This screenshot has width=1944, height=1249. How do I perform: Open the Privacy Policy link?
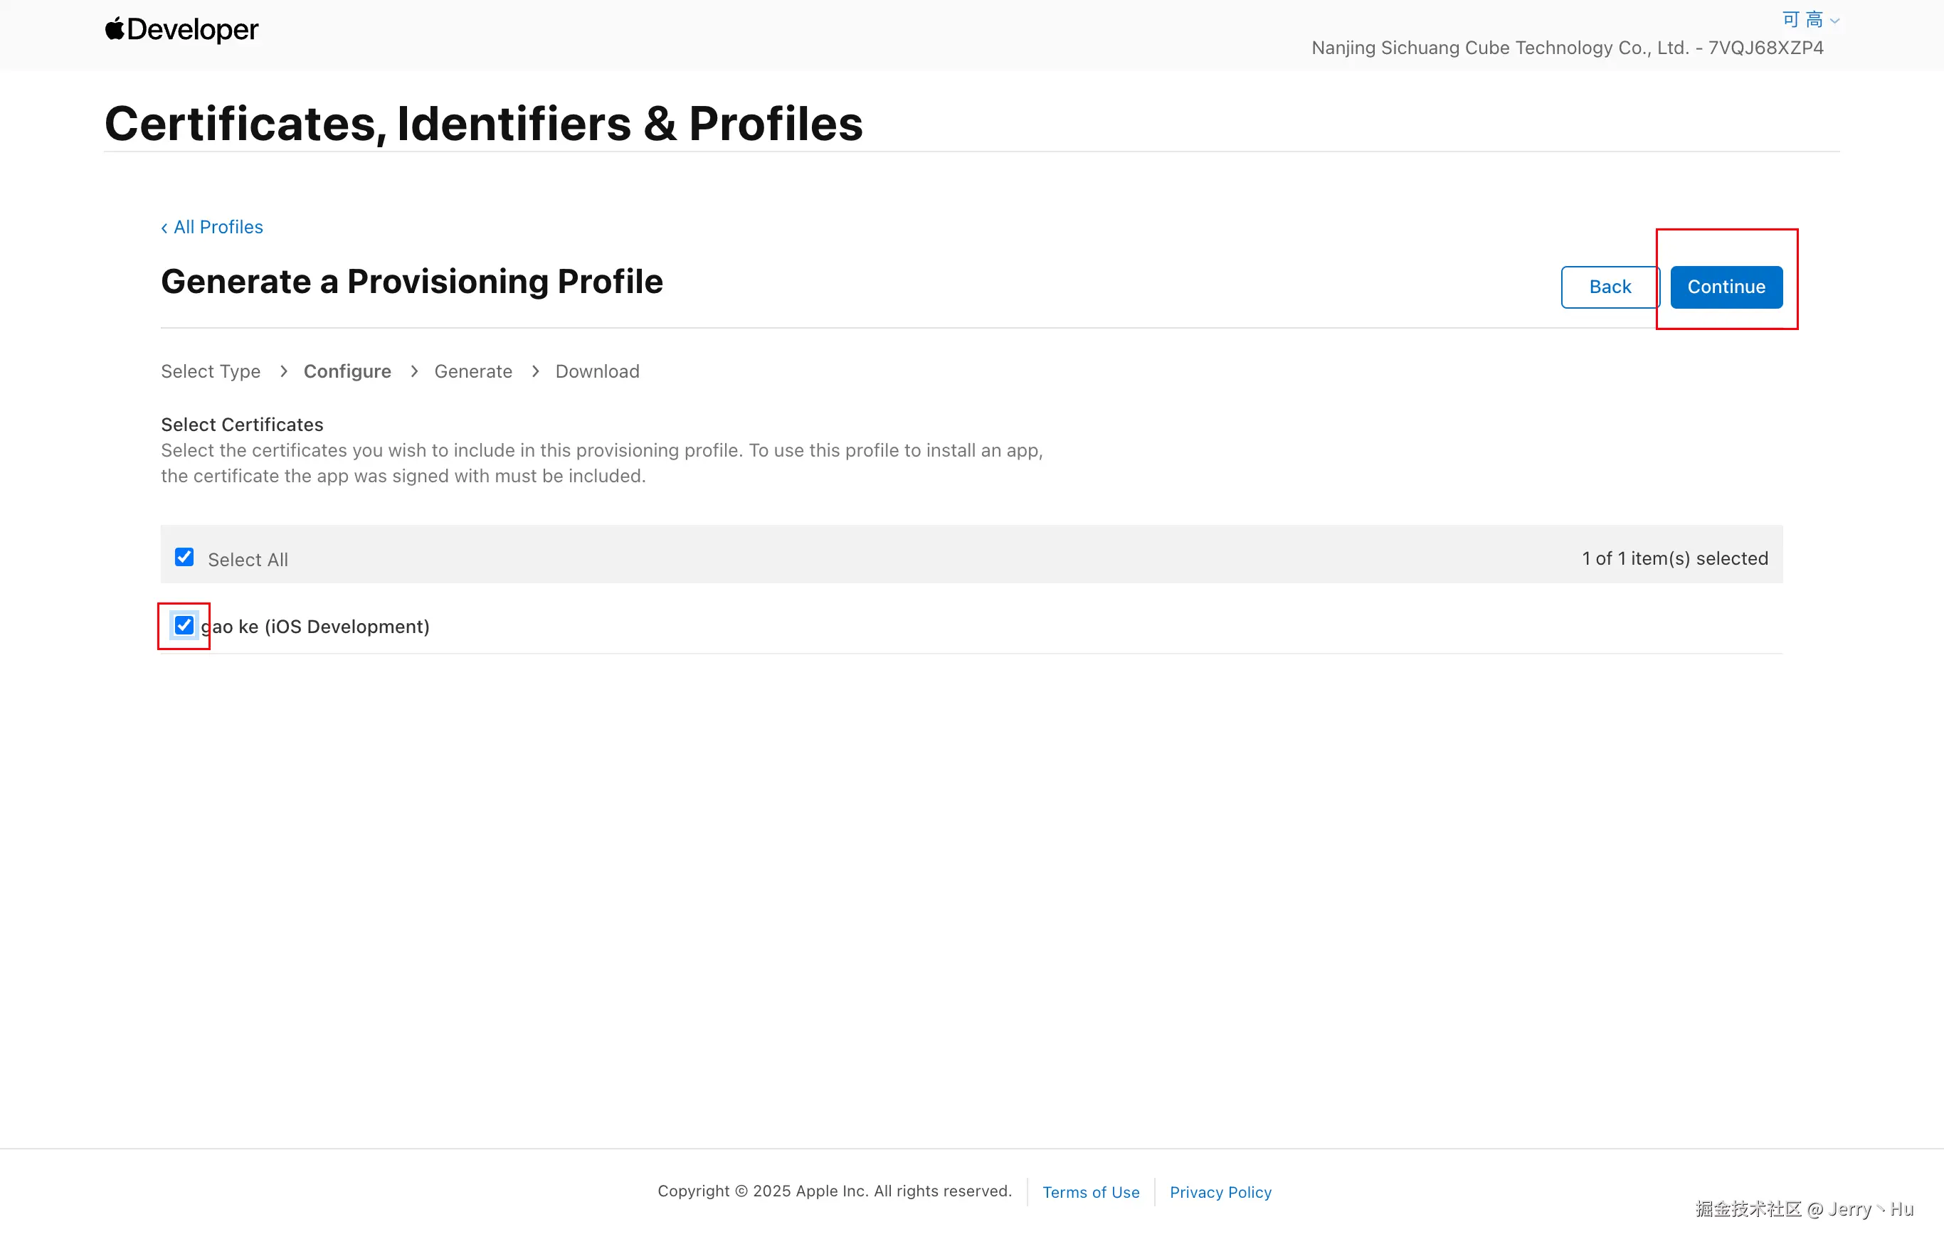[1220, 1191]
